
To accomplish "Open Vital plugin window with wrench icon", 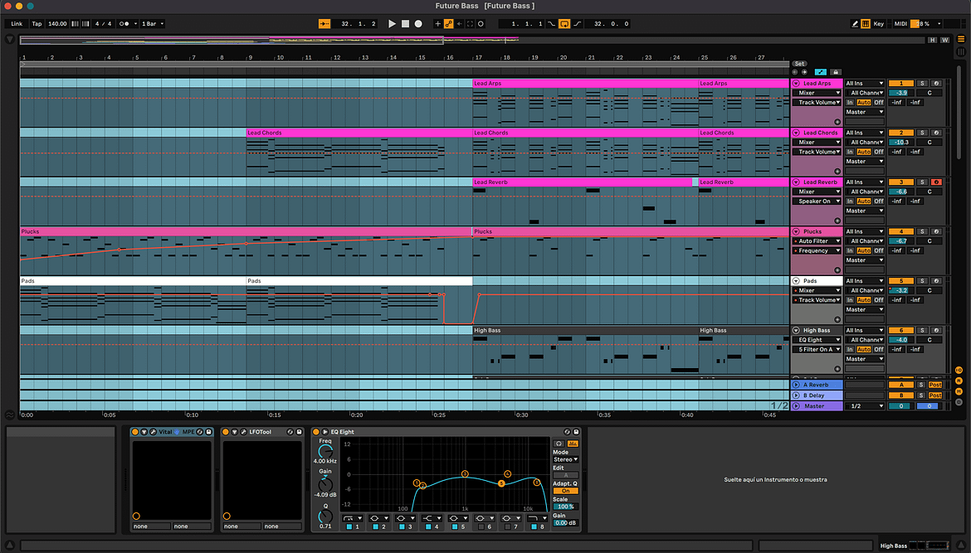I will coord(153,432).
